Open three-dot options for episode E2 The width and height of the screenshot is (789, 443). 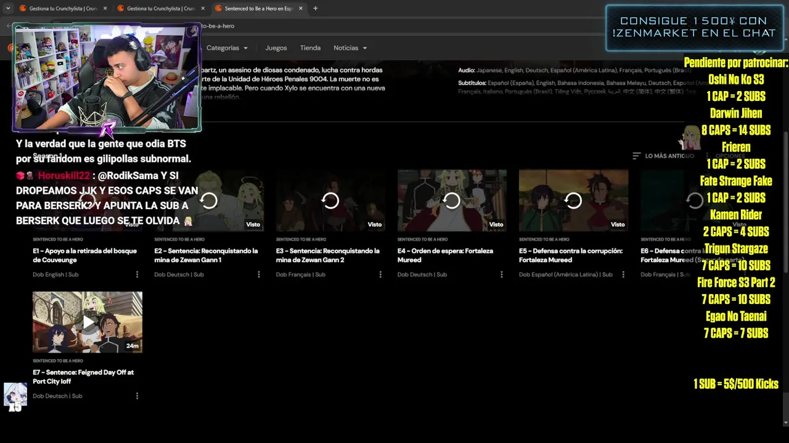tap(258, 274)
